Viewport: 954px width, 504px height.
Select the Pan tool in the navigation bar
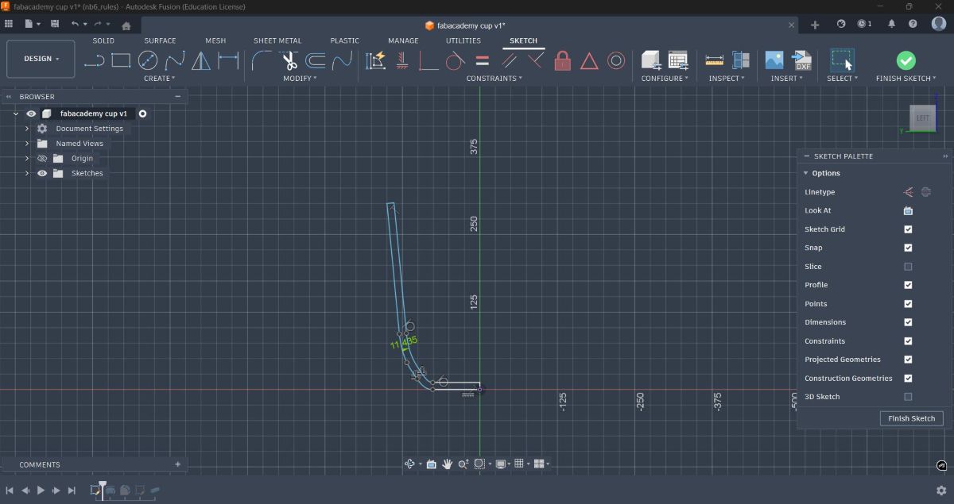point(447,464)
